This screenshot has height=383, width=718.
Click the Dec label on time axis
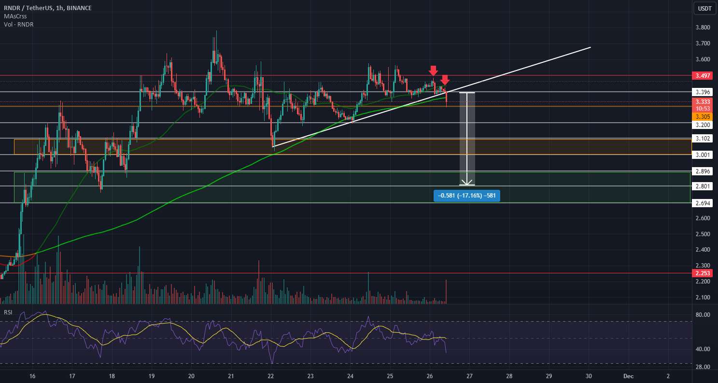[x=628, y=375]
